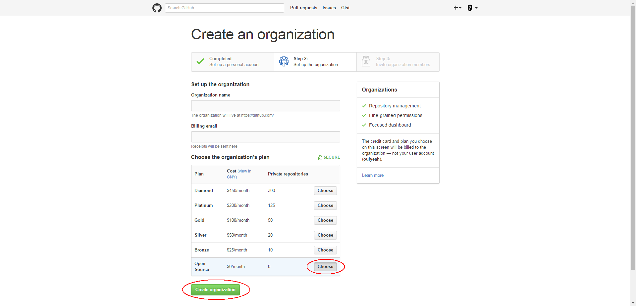Screen dimensions: 636x306
Task: Click the 'Set up a personal account' text
Action: (235, 65)
